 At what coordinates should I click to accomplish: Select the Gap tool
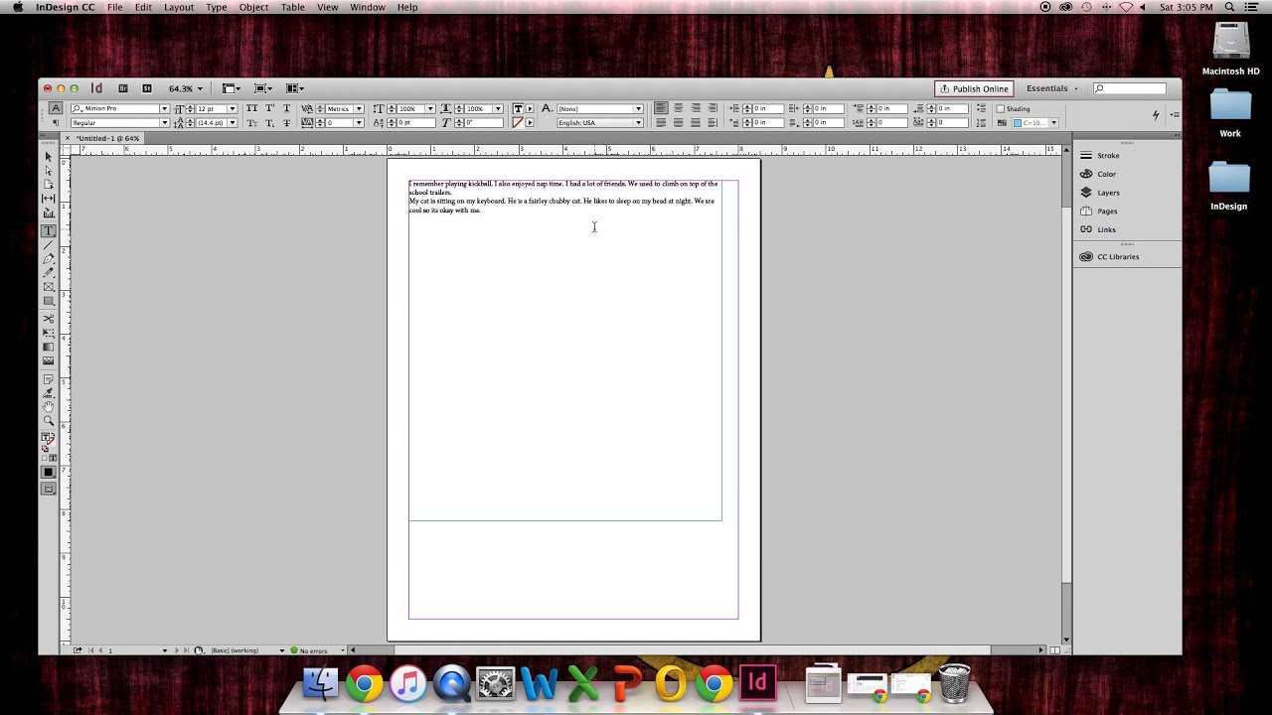[x=48, y=198]
